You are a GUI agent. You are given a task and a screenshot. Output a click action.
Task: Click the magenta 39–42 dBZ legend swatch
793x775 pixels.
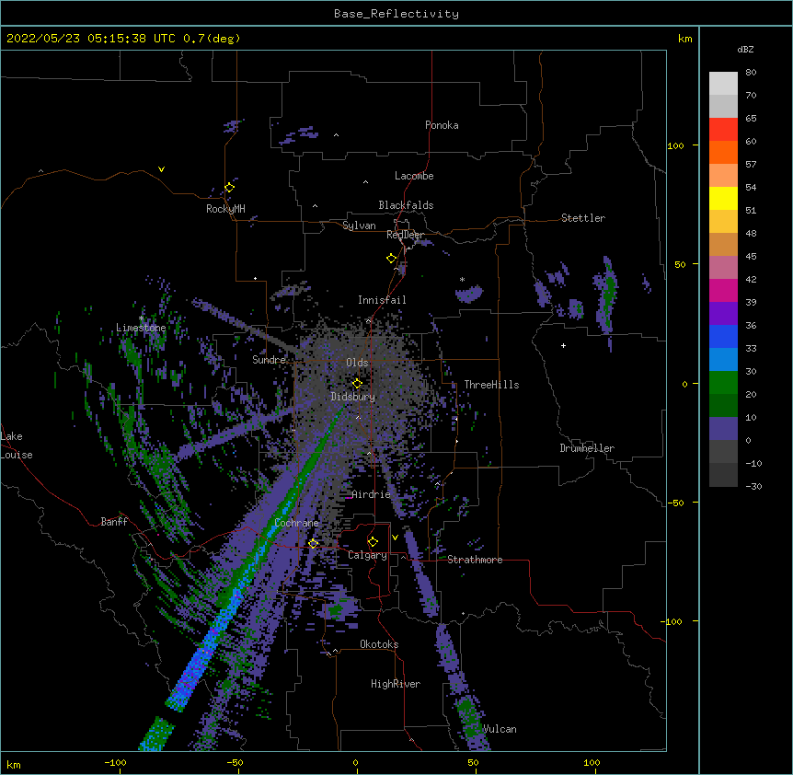tap(723, 290)
